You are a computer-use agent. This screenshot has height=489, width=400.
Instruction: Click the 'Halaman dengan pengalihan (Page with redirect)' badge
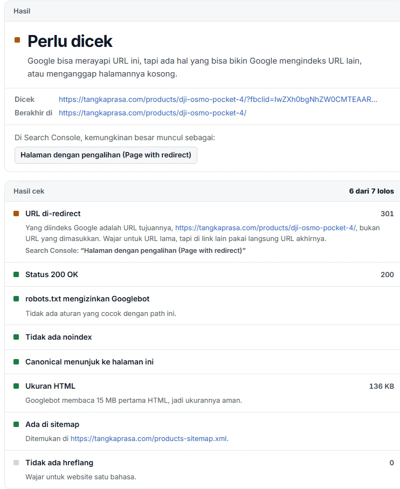point(106,155)
